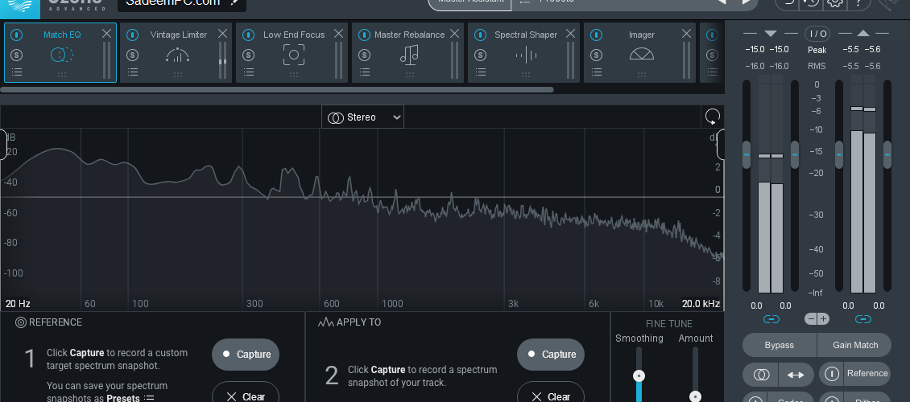Open the Match EQ module preset list
910x402 pixels.
(17, 72)
